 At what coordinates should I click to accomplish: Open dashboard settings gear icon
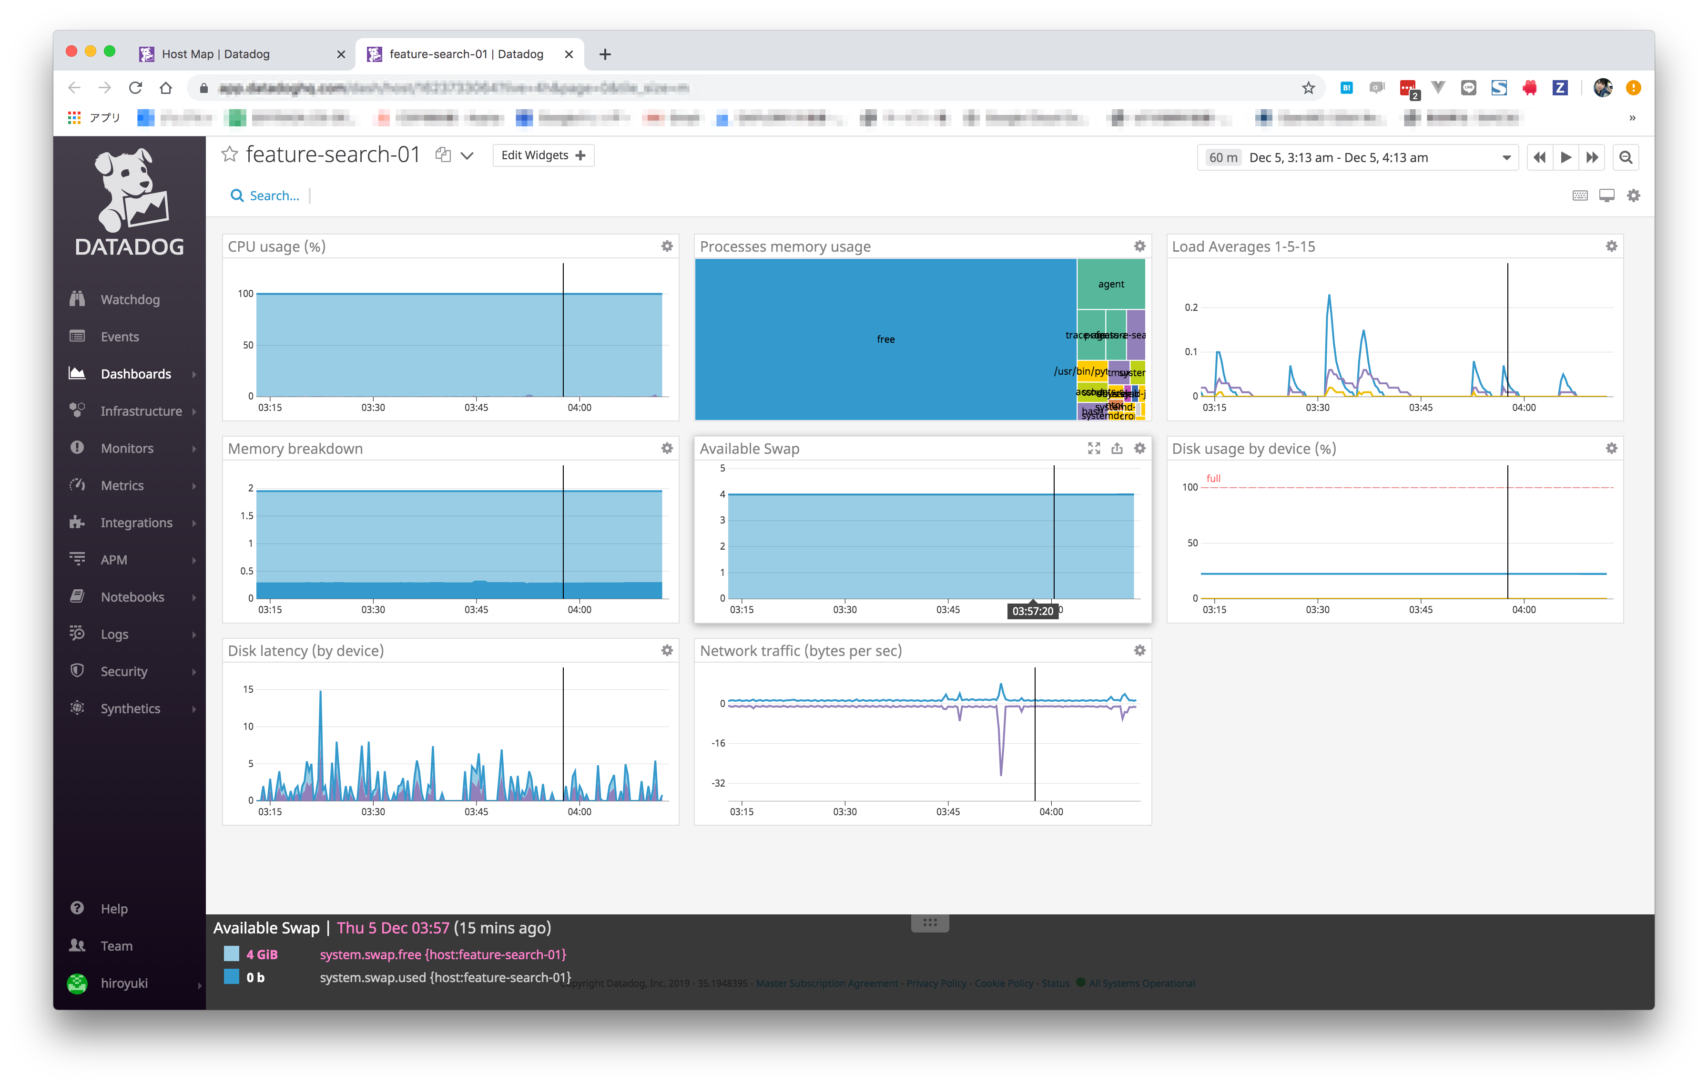coord(1634,196)
